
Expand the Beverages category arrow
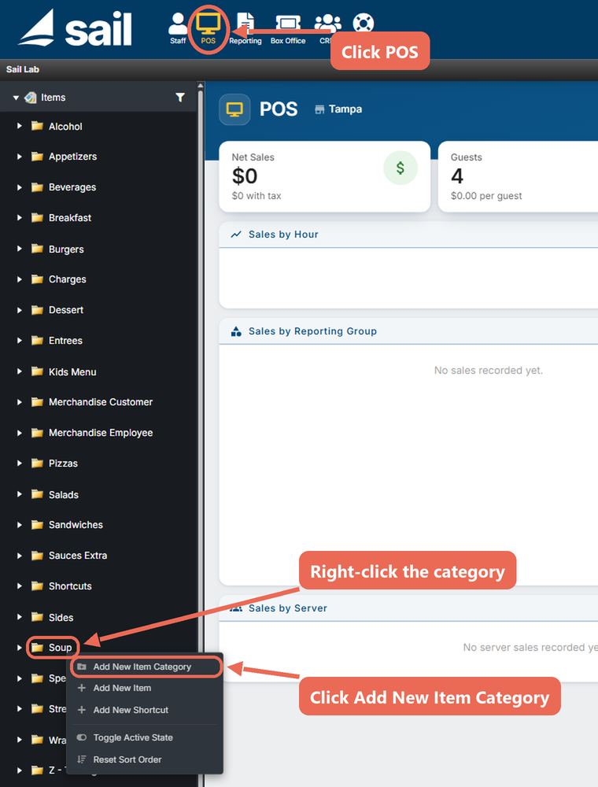pos(20,187)
